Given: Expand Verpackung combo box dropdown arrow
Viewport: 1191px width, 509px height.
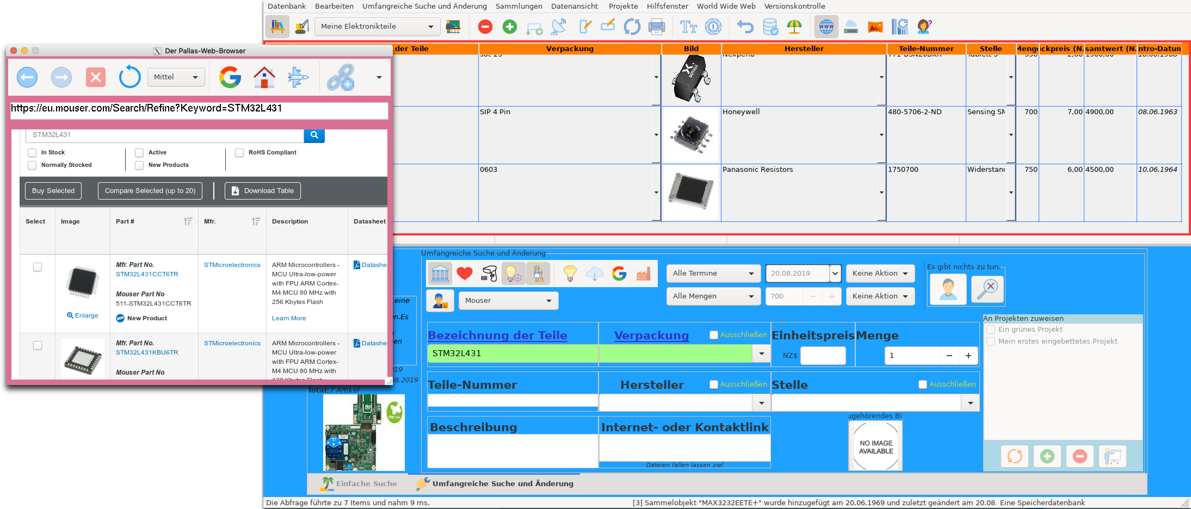Looking at the screenshot, I should 761,354.
